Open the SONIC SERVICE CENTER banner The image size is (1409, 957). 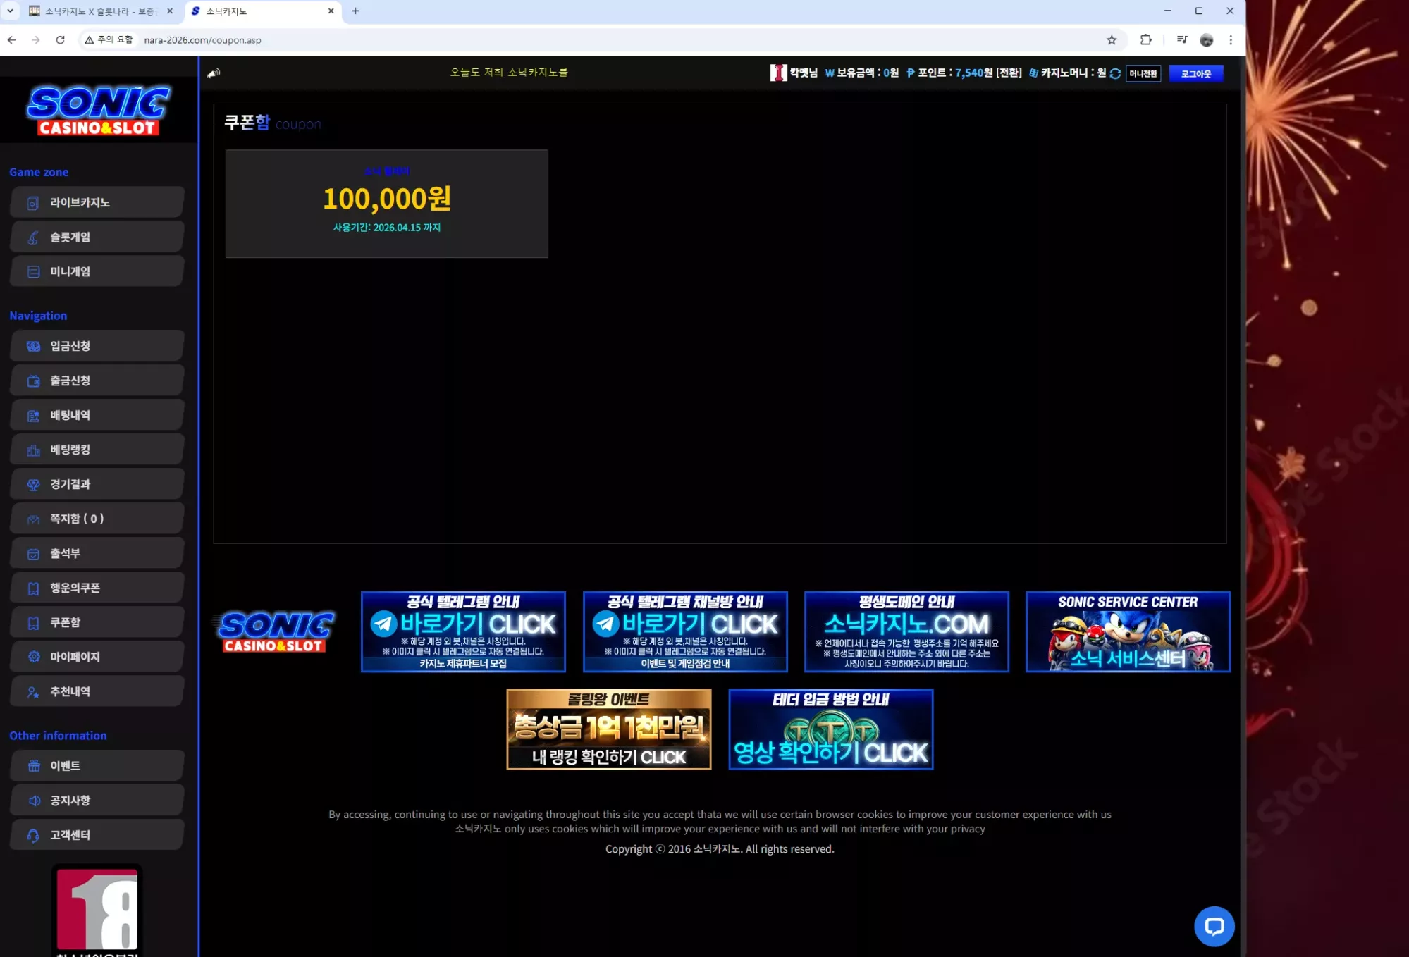click(x=1128, y=631)
